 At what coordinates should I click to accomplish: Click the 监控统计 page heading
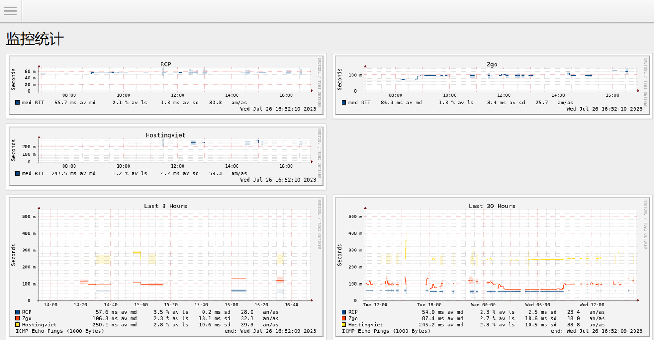pyautogui.click(x=35, y=39)
